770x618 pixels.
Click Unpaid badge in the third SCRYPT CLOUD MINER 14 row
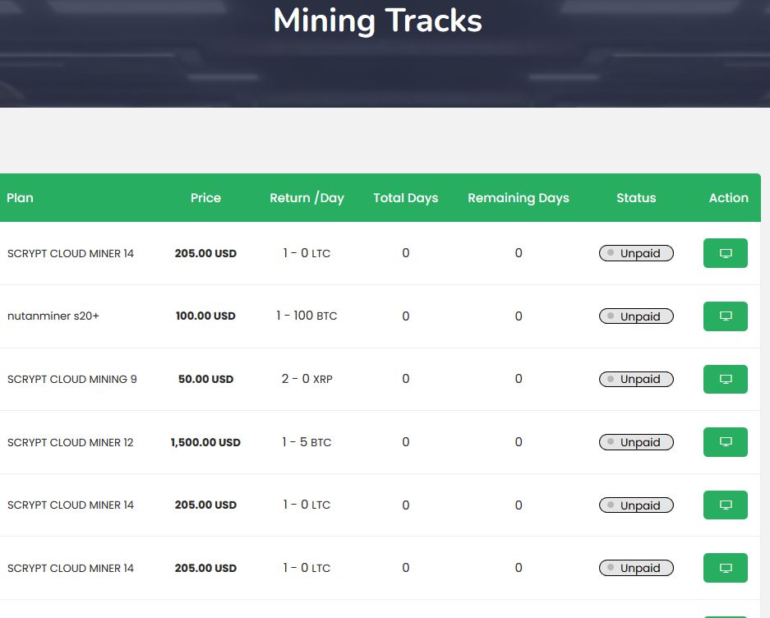636,568
